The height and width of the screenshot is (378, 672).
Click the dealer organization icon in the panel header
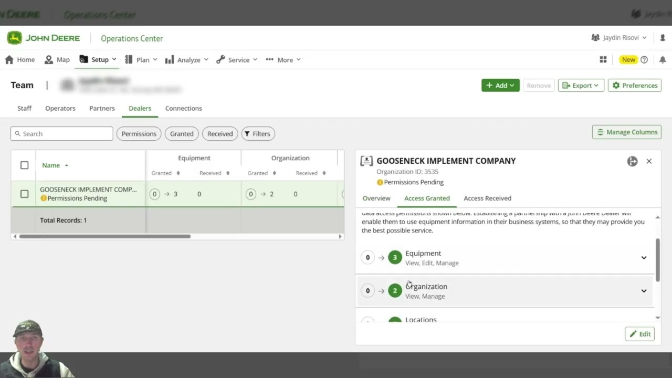[366, 161]
